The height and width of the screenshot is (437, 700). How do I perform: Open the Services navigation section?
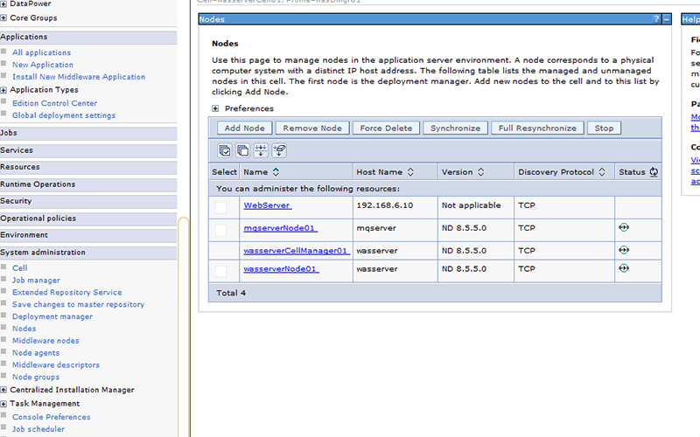click(88, 150)
